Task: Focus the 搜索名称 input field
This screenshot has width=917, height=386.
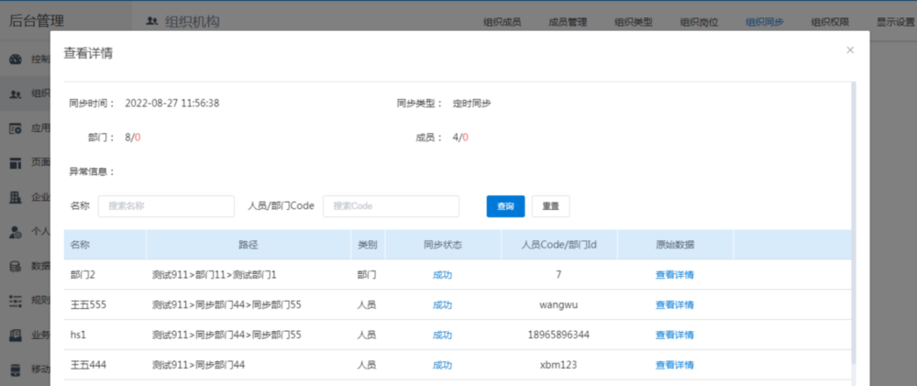Action: click(166, 206)
